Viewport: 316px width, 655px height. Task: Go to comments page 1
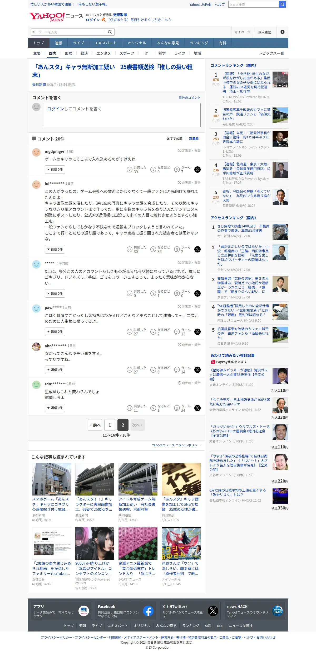pos(110,425)
